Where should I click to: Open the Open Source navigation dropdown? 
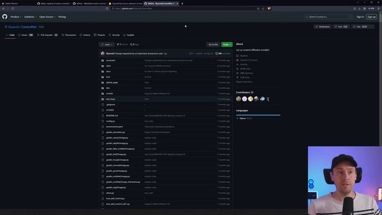47,17
